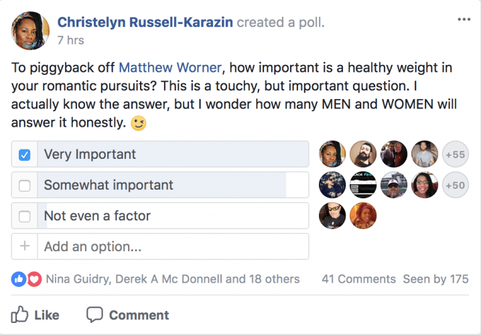View the 41 Comments
Viewport: 481px width, 335px height.
click(358, 279)
